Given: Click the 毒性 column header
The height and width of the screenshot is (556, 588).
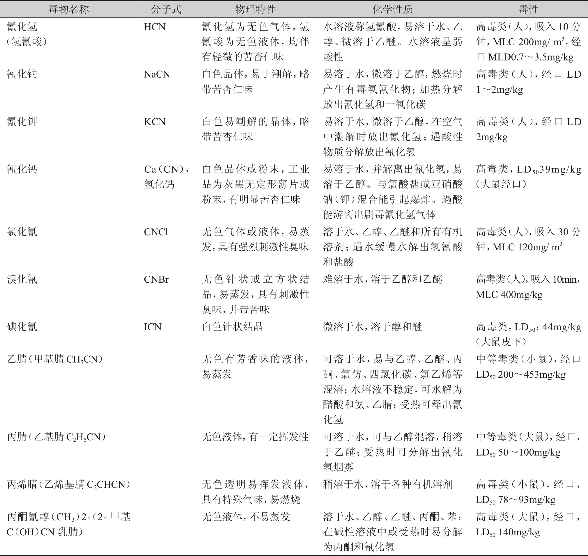Looking at the screenshot, I should click(528, 10).
